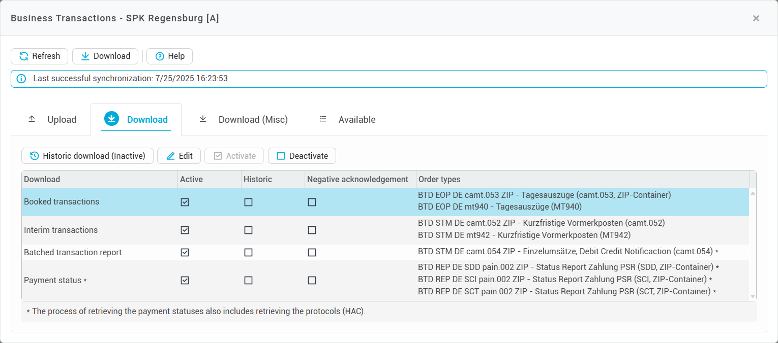Check Negative acknowledgement for Payment status
The height and width of the screenshot is (343, 778).
pyautogui.click(x=312, y=280)
